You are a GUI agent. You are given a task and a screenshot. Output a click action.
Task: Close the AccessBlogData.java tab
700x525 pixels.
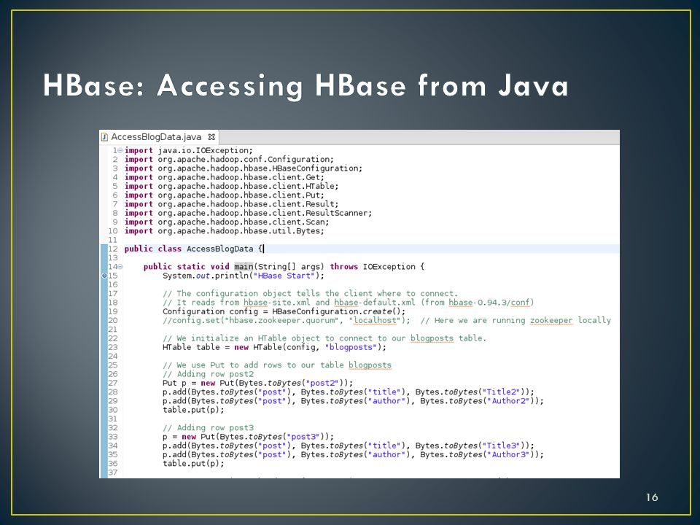[x=211, y=137]
